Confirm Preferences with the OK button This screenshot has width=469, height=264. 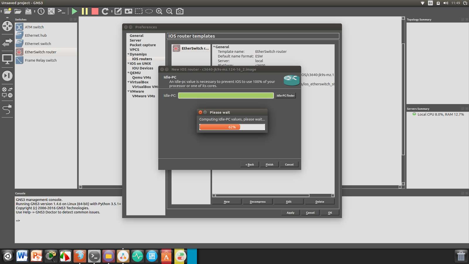click(330, 213)
